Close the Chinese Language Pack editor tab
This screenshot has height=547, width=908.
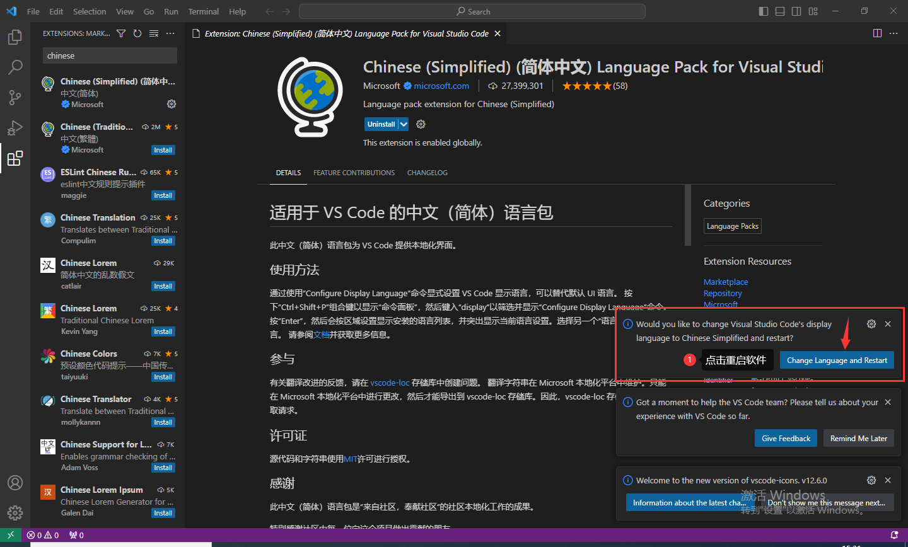pos(498,33)
